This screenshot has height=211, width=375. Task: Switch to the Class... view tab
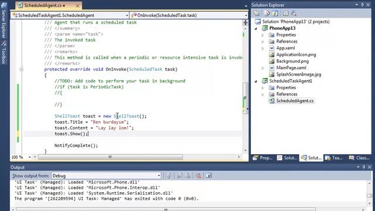pyautogui.click(x=359, y=158)
